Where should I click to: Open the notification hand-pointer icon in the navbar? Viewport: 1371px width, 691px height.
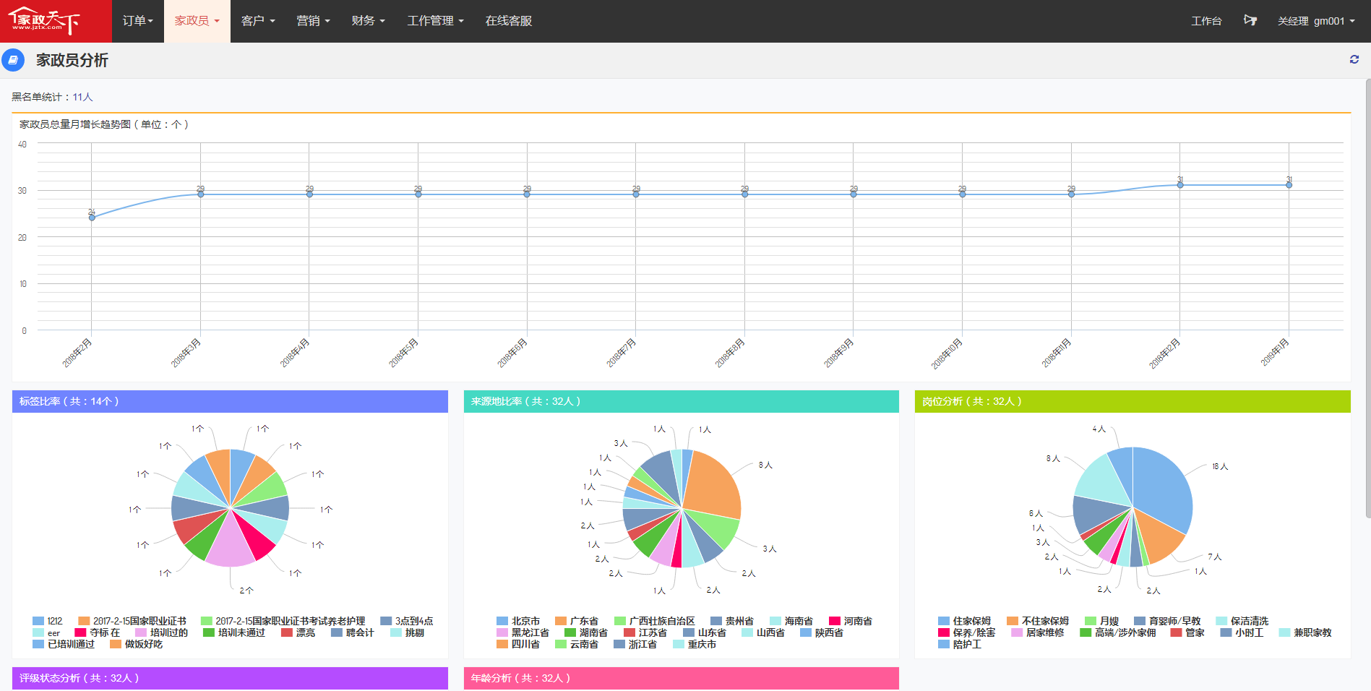(x=1250, y=20)
